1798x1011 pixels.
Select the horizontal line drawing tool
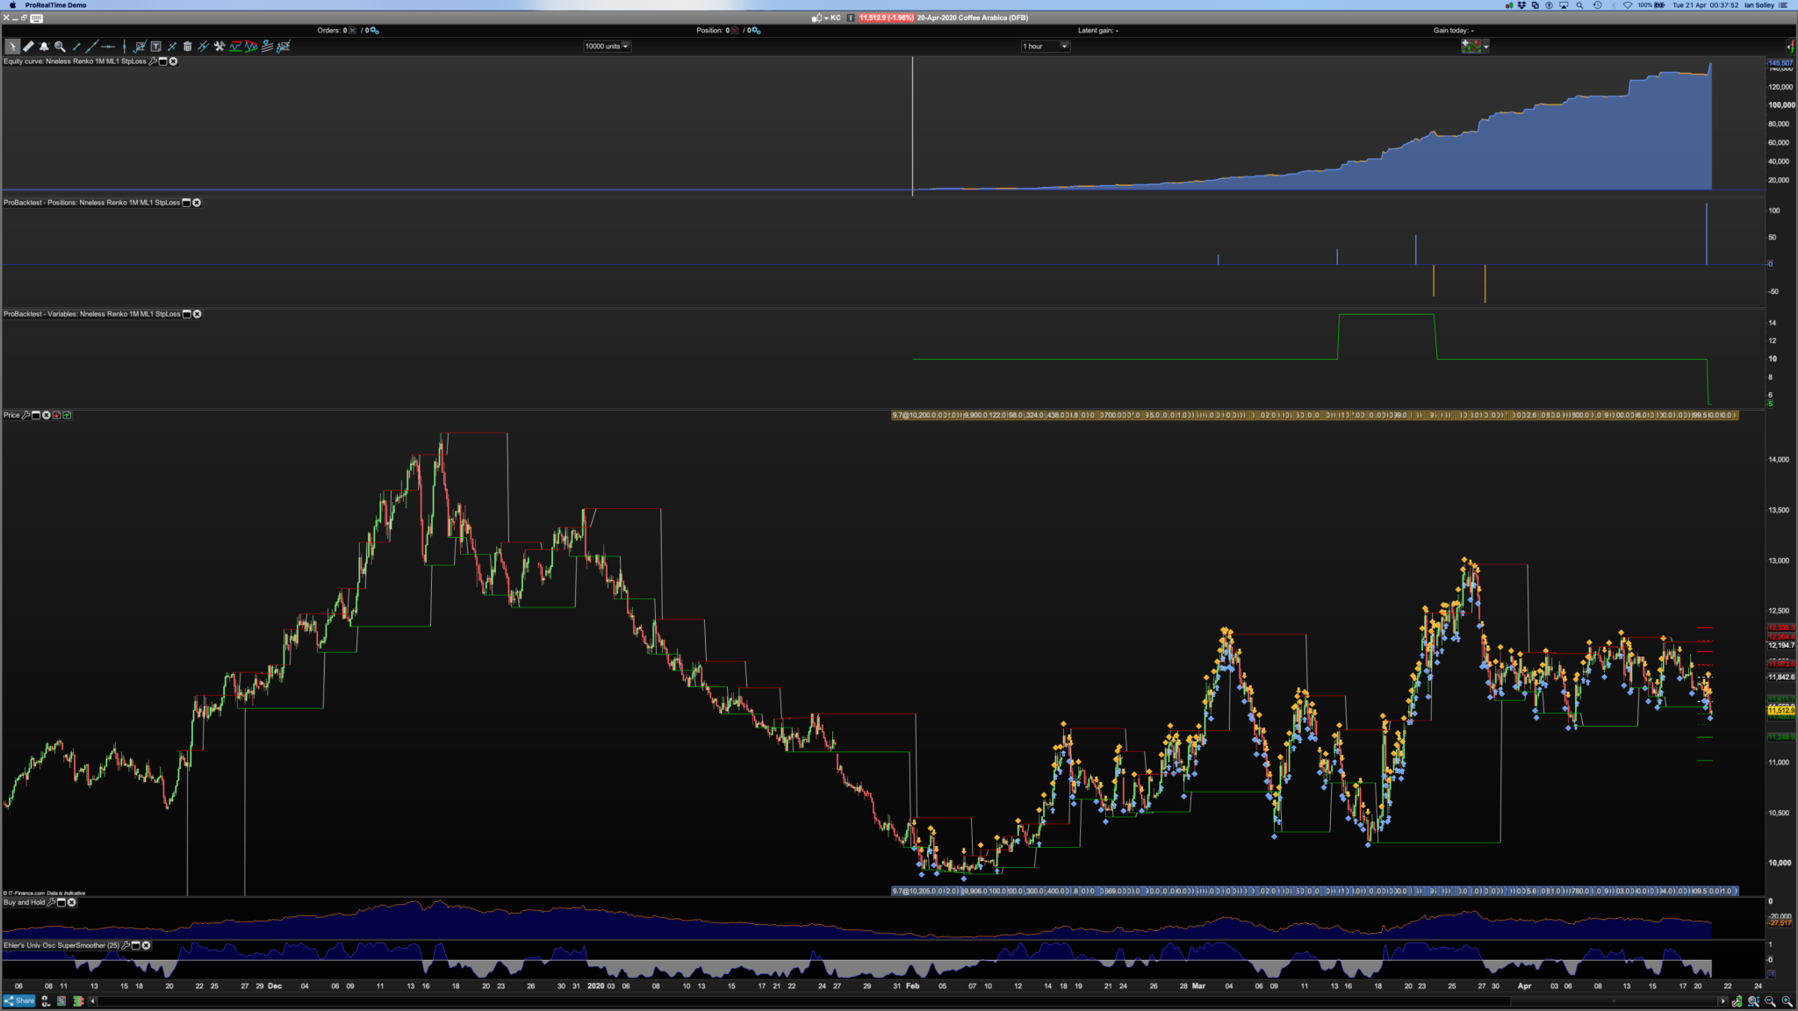108,47
